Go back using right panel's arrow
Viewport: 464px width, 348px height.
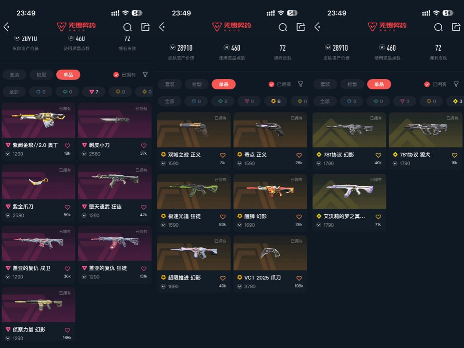coord(317,27)
